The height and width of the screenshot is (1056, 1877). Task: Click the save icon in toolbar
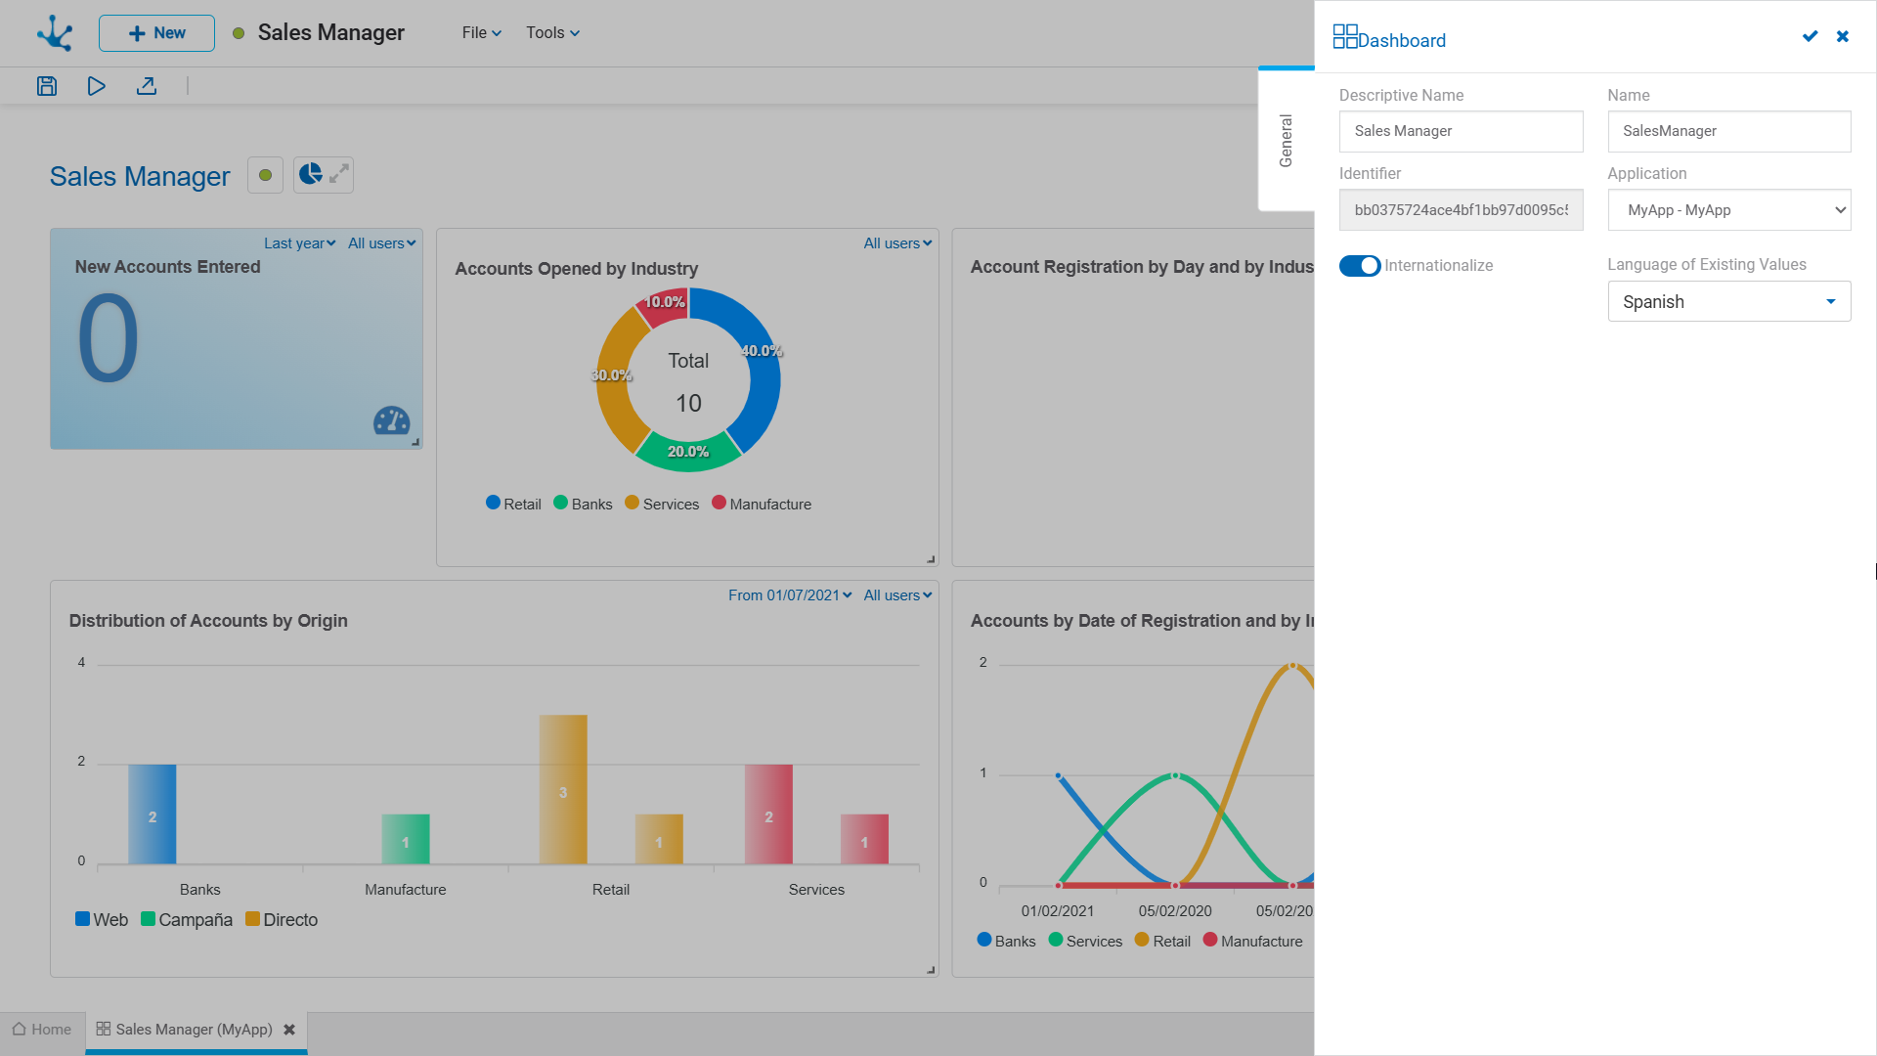pyautogui.click(x=47, y=86)
